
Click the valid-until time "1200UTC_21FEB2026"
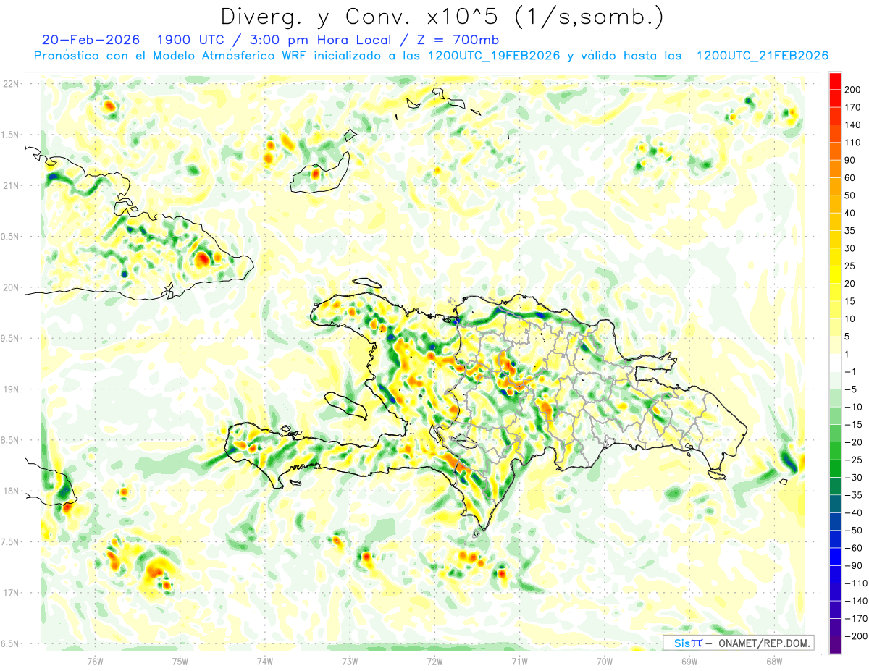click(763, 56)
